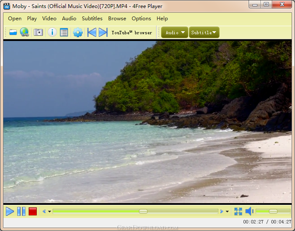Open the Browse menu
This screenshot has height=231, width=295.
117,19
